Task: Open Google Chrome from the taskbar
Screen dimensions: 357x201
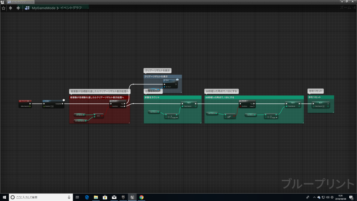Action: (x=142, y=197)
